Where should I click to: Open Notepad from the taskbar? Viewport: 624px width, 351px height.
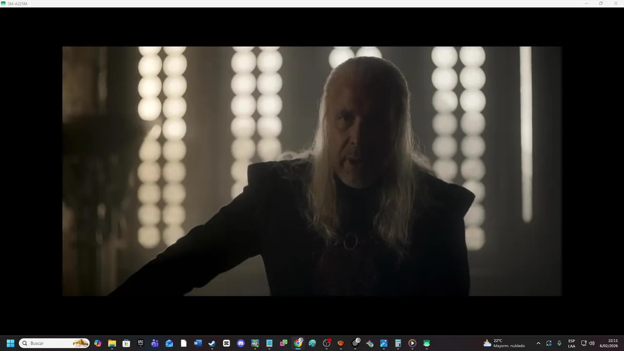[x=269, y=343]
